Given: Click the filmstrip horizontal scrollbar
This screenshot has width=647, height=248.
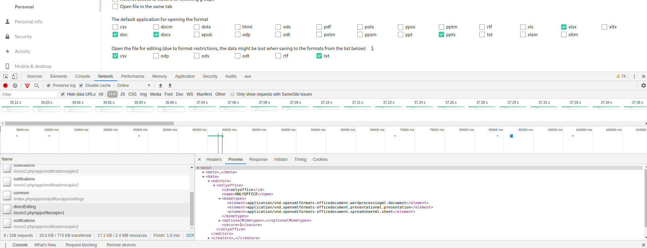Looking at the screenshot, I should pyautogui.click(x=90, y=124).
